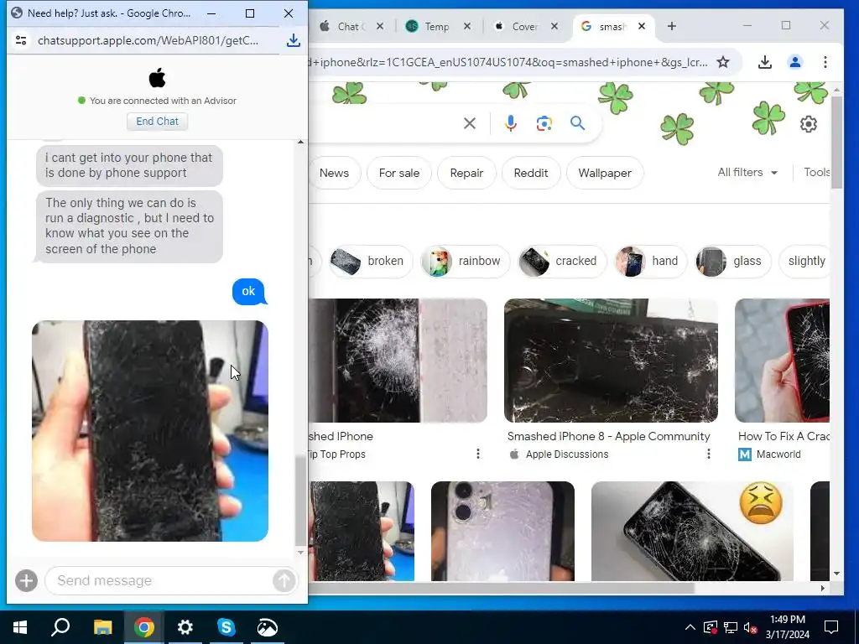Screen dimensions: 859x644
Task: Open the Chrome three-dot menu
Action: coord(825,62)
